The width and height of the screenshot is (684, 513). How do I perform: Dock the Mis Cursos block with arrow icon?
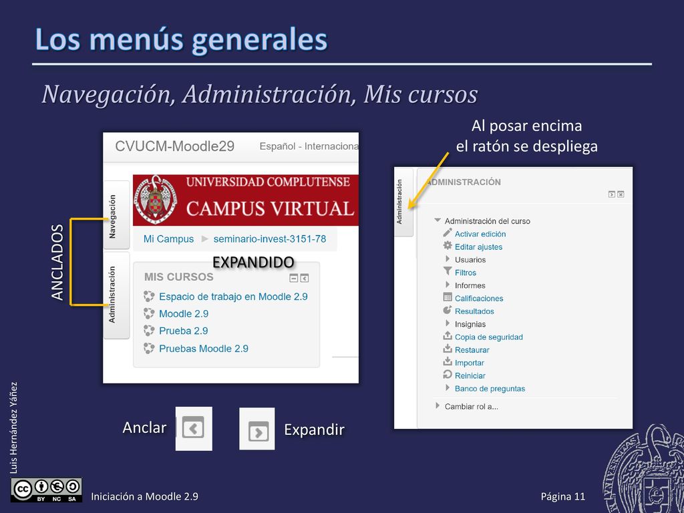point(305,278)
